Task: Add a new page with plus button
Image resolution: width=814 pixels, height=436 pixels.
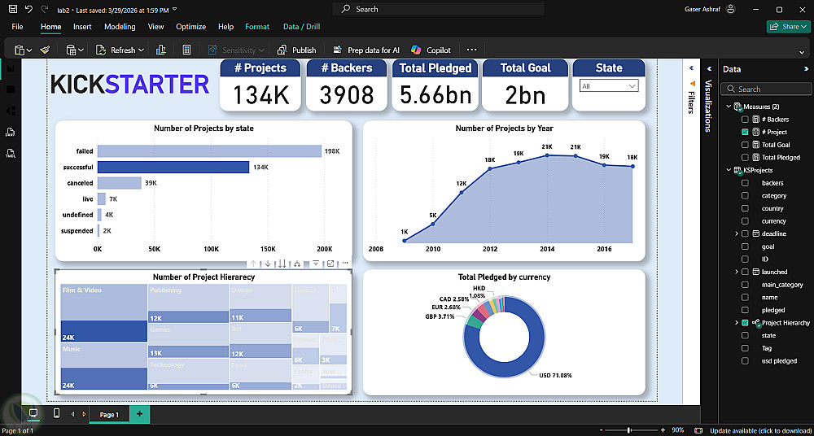Action: point(139,414)
